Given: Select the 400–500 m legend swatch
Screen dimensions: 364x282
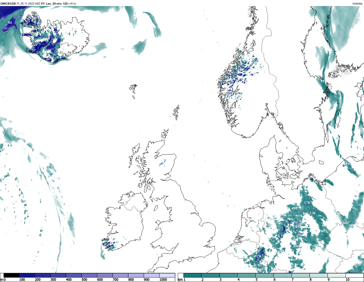Looking at the screenshot, I should (74, 275).
